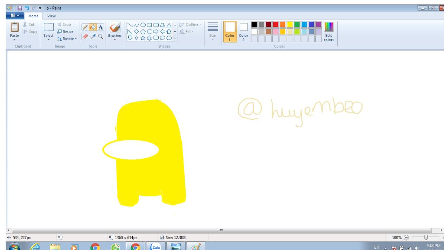Open Edit colors dialog
Image resolution: width=444 pixels, height=250 pixels.
pyautogui.click(x=329, y=31)
